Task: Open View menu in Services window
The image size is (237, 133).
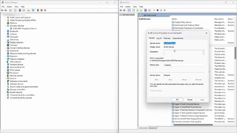Action: point(135,7)
